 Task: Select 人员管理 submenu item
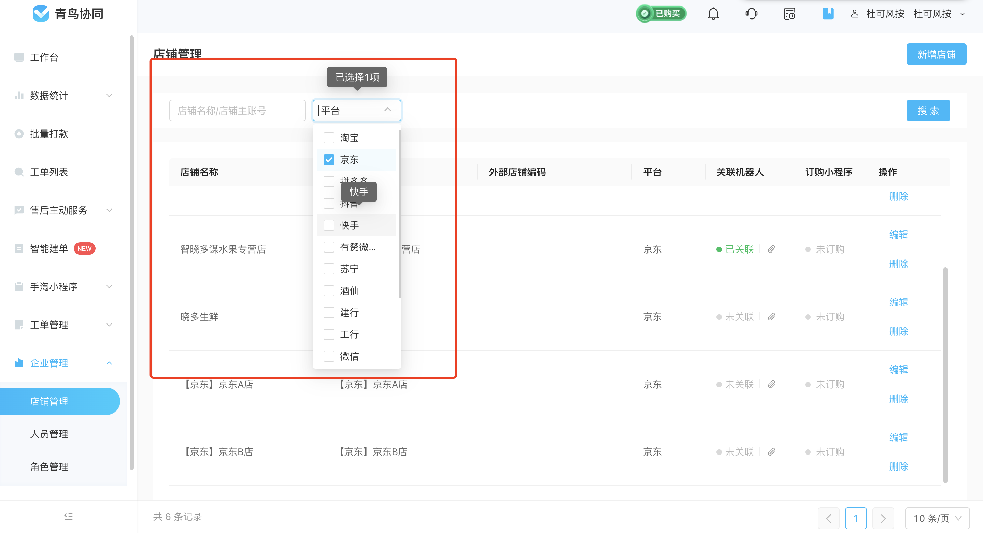point(49,434)
